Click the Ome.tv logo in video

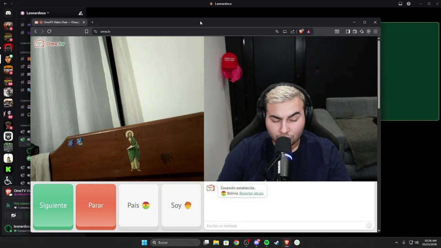(49, 43)
